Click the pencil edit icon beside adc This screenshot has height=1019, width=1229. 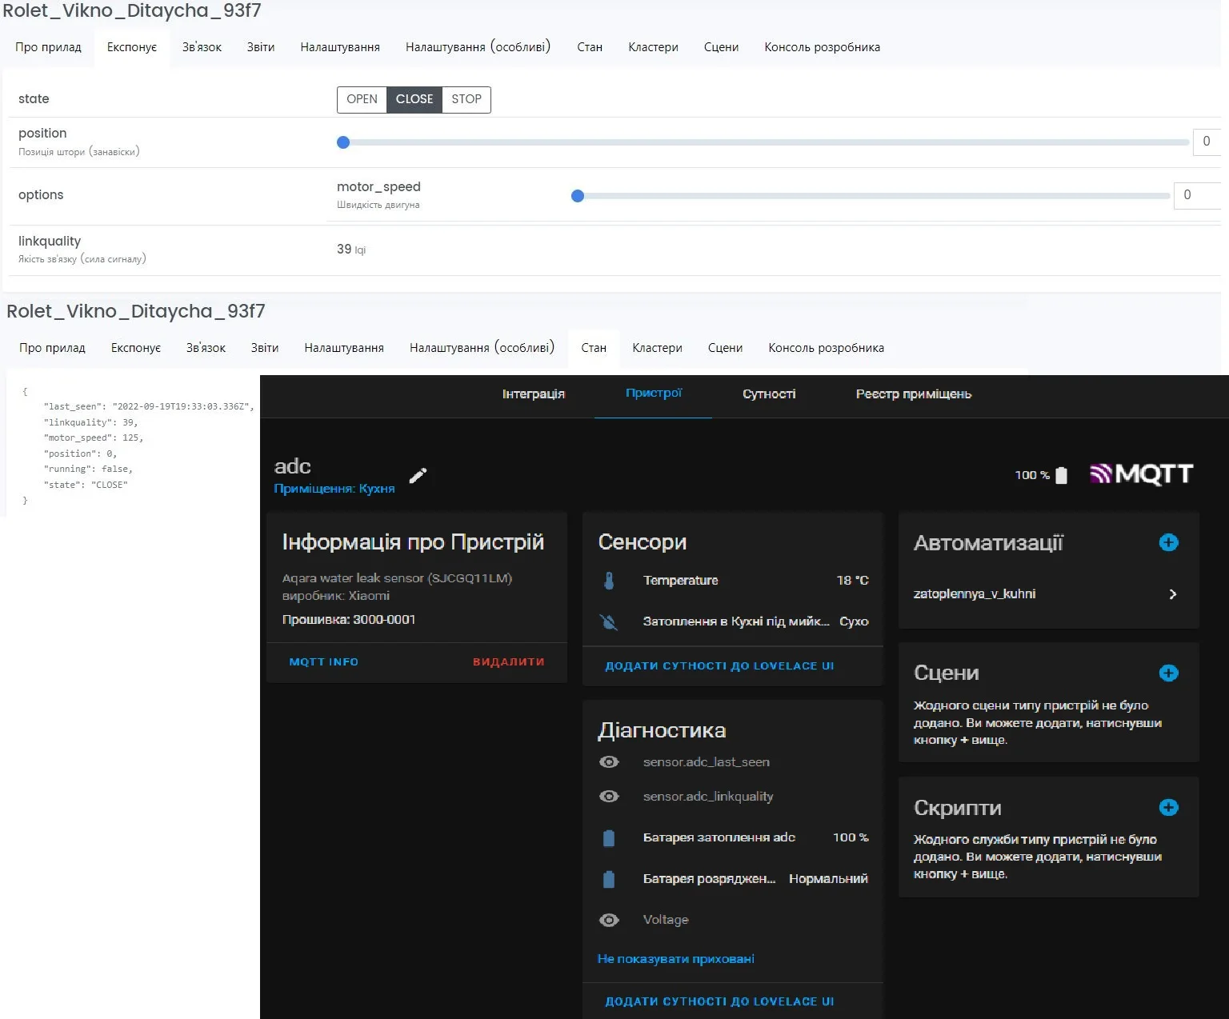coord(418,476)
